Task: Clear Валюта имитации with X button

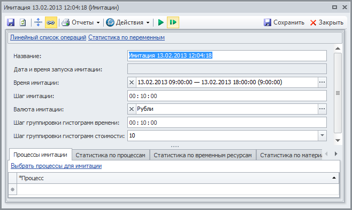Action: click(132, 109)
